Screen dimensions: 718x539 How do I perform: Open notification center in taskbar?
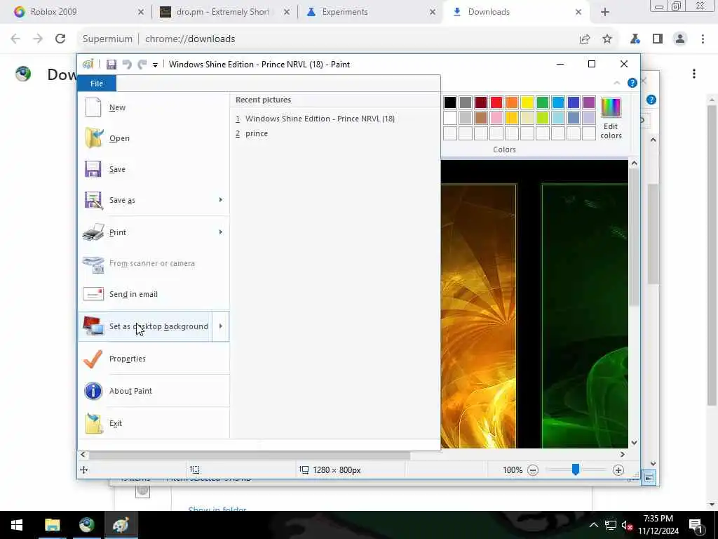pyautogui.click(x=696, y=526)
